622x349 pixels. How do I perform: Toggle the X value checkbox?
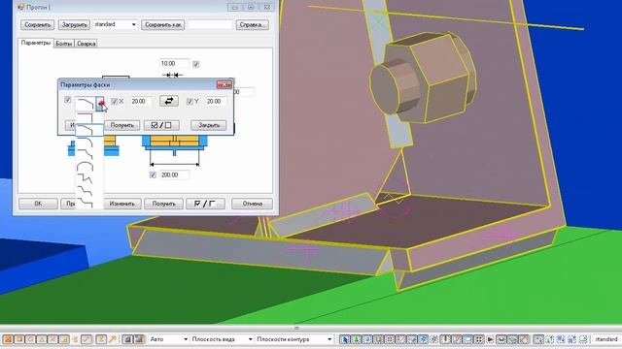(115, 101)
